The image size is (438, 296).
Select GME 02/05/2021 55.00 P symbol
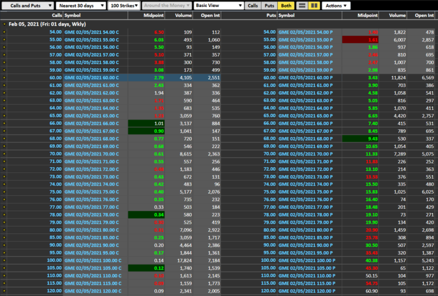point(306,40)
